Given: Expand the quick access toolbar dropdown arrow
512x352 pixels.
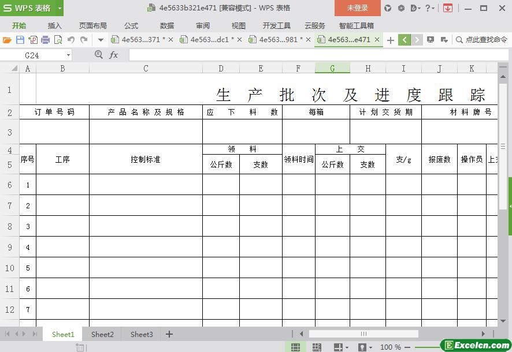Looking at the screenshot, I should pyautogui.click(x=101, y=40).
